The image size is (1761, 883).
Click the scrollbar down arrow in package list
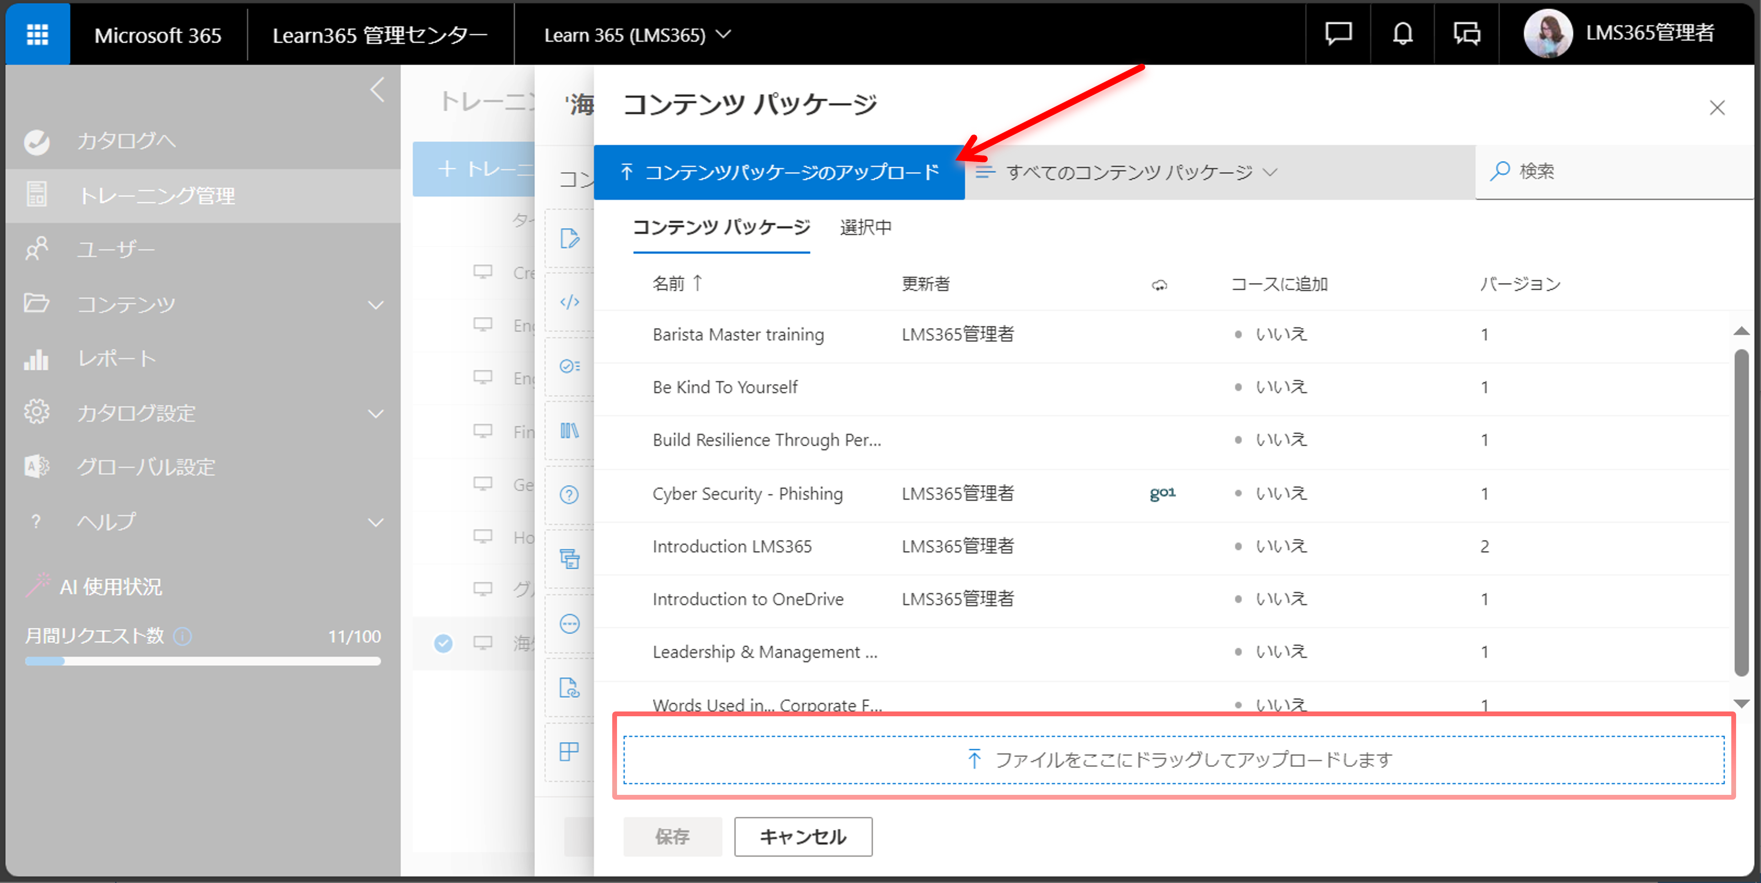1741,703
